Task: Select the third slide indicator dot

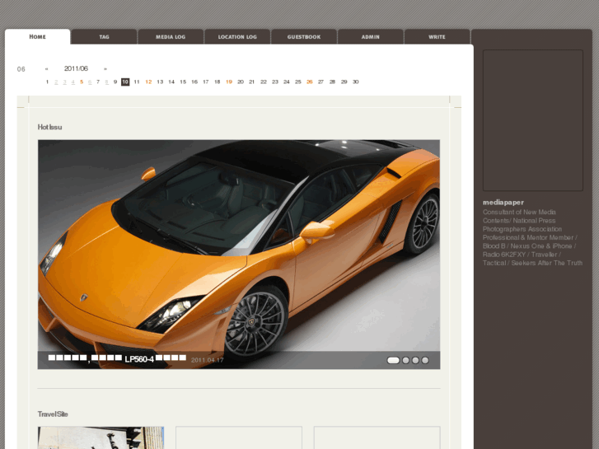Action: tap(415, 360)
